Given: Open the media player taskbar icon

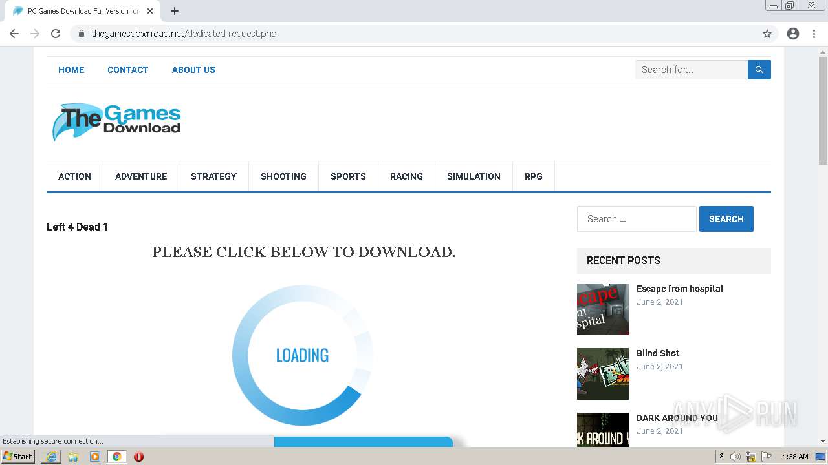Looking at the screenshot, I should (x=95, y=457).
